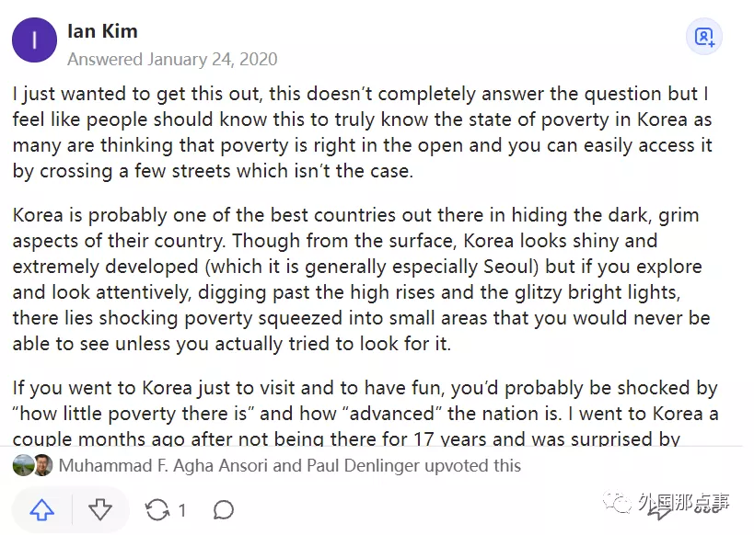Image resolution: width=754 pixels, height=535 pixels.
Task: Open comments with the speech bubble icon
Action: coord(223,510)
